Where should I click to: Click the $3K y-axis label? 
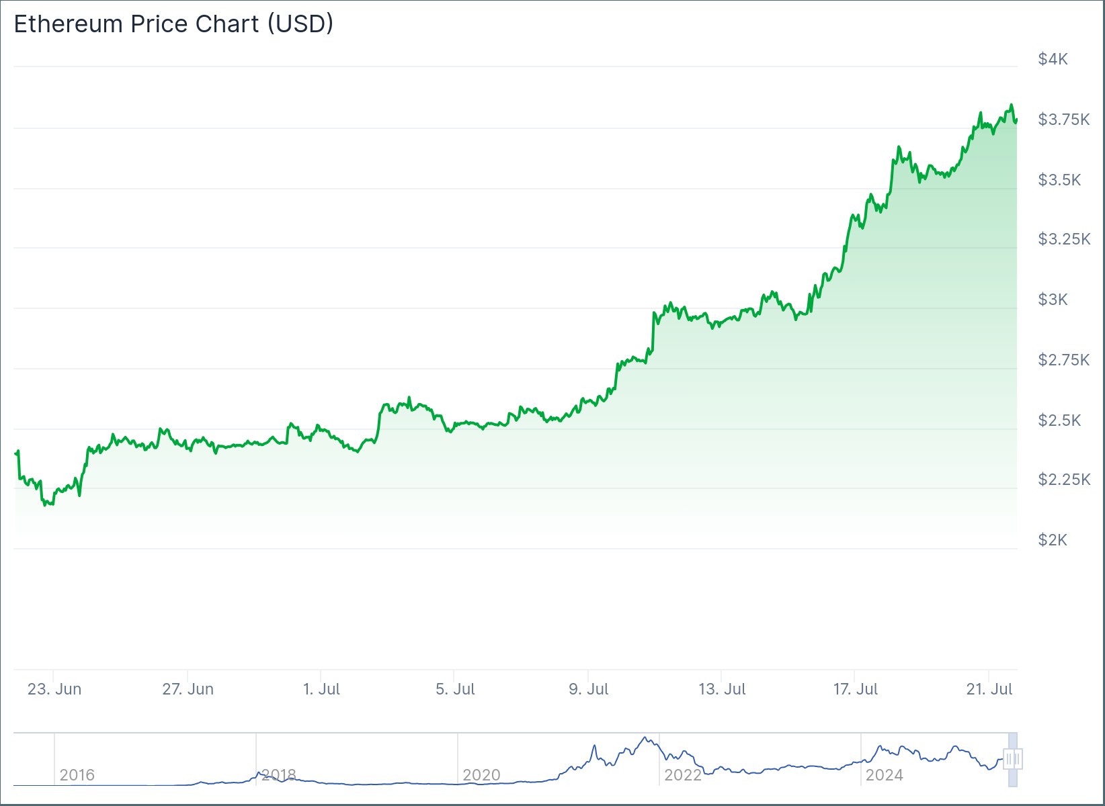click(x=1053, y=300)
